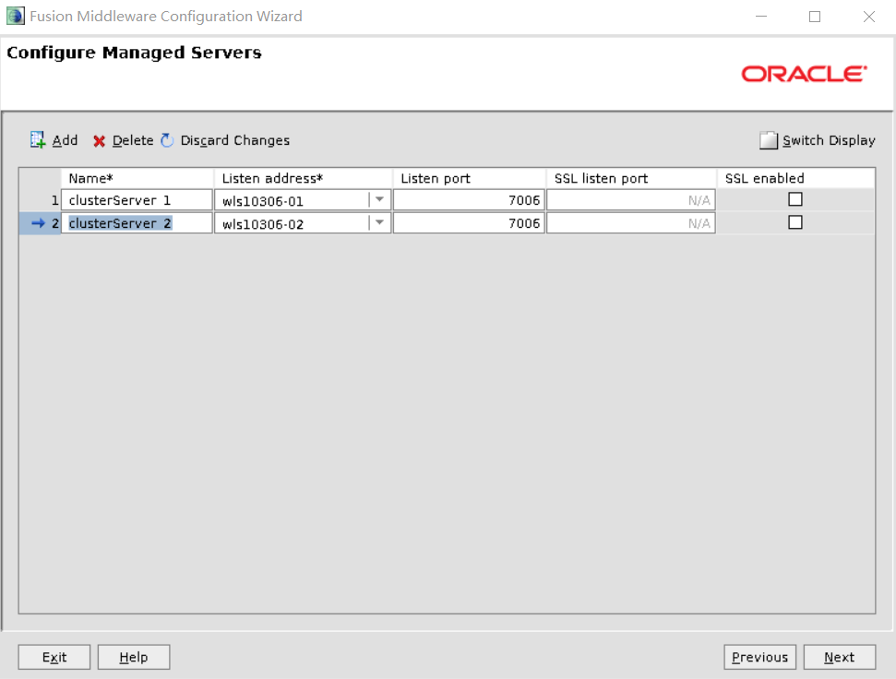Click the Name field of clusterServer 1

pos(136,198)
